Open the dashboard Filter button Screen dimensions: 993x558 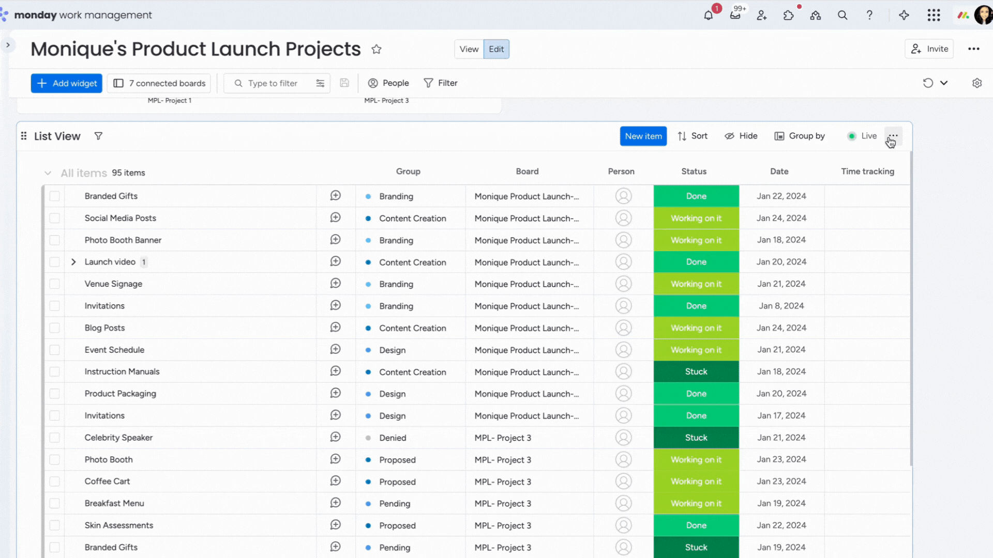[x=441, y=83]
